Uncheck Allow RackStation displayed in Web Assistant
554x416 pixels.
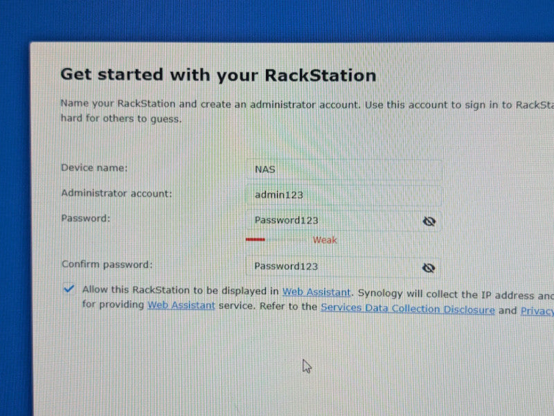[69, 289]
